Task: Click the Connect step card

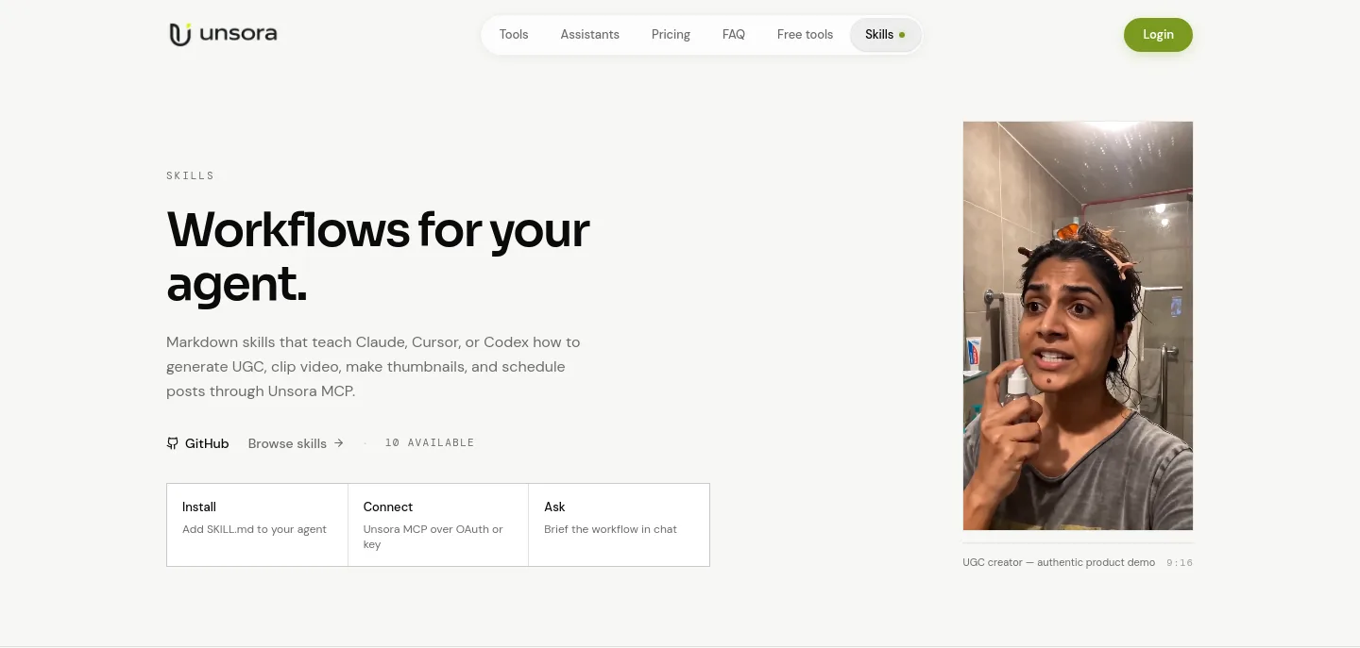Action: (x=438, y=525)
